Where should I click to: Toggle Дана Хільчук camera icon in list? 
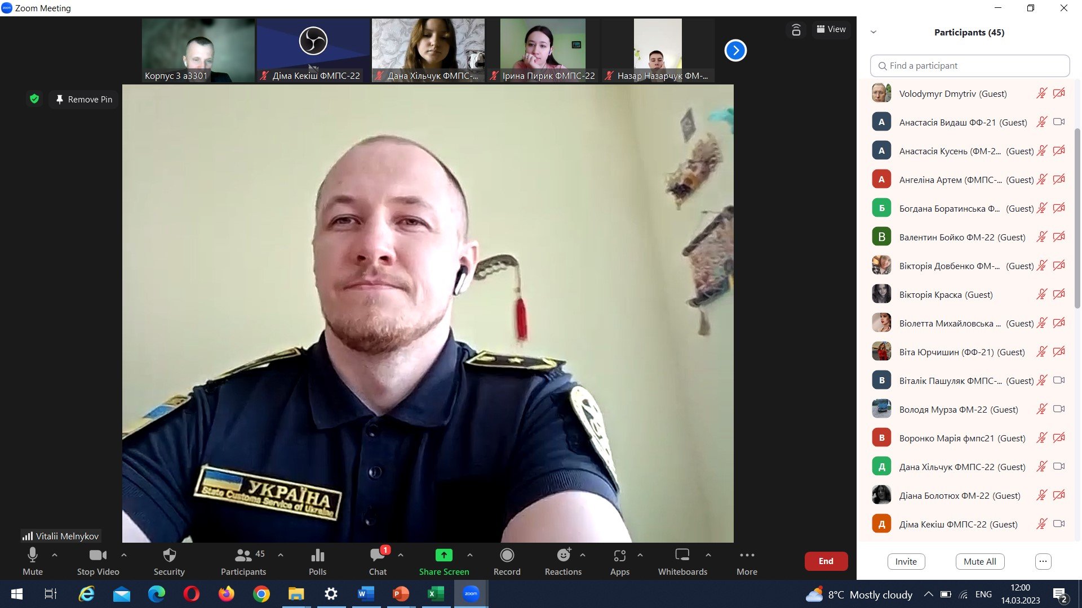(1059, 467)
